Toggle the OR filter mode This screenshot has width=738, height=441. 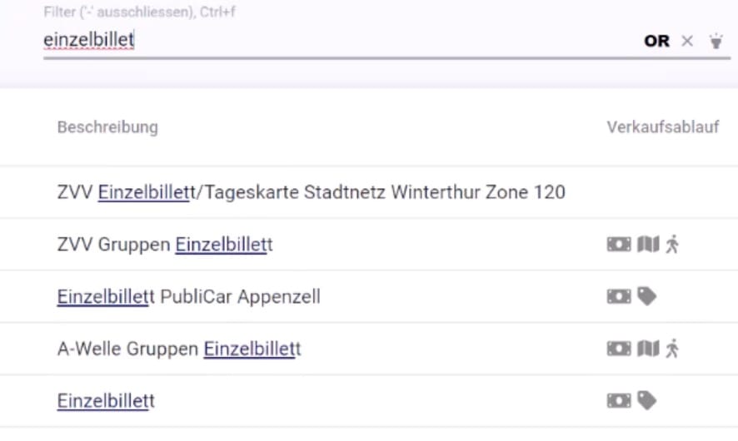click(656, 42)
